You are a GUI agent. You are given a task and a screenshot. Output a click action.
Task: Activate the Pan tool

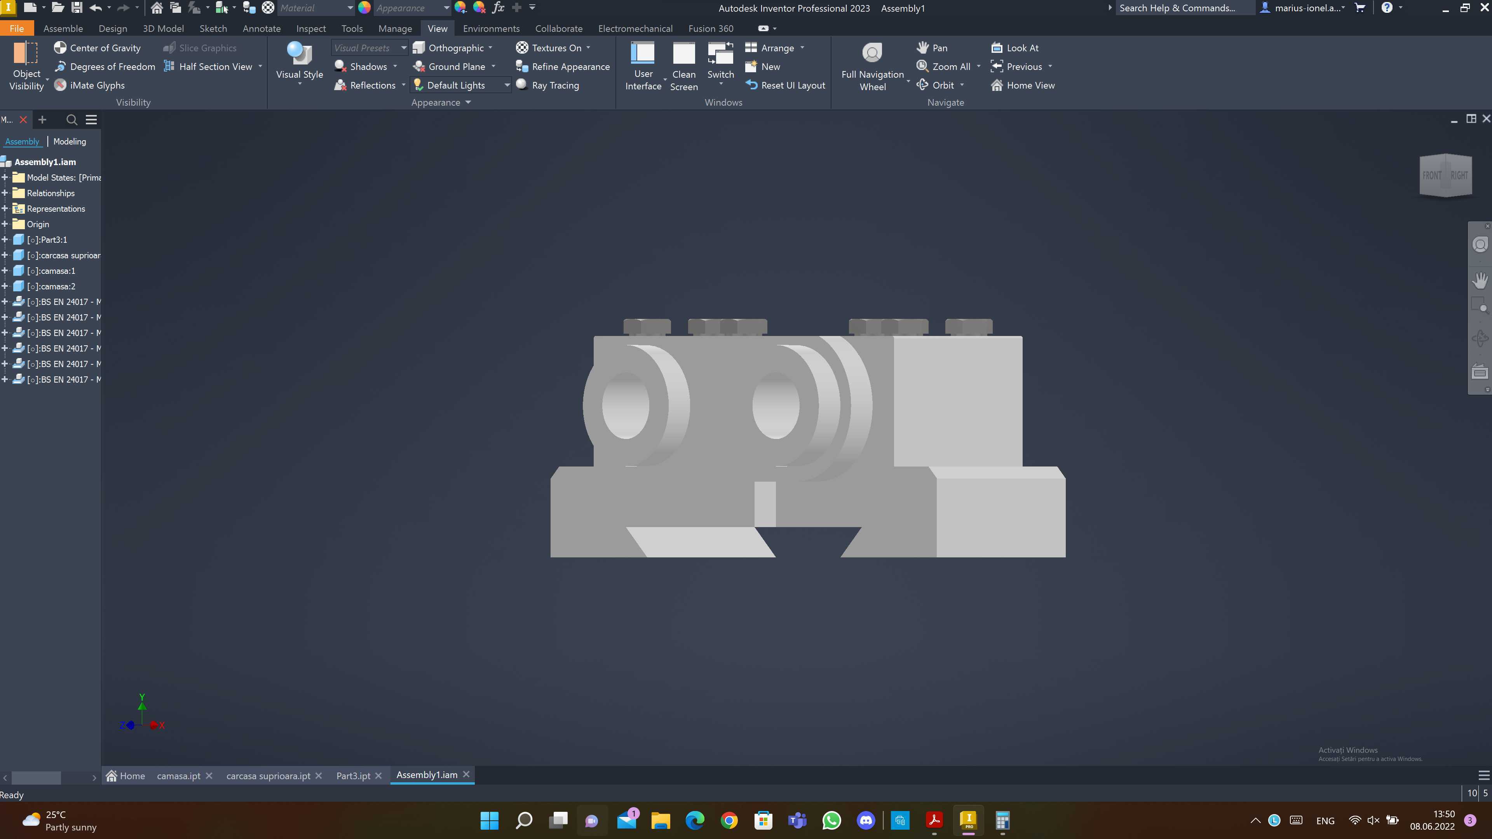[x=932, y=47]
